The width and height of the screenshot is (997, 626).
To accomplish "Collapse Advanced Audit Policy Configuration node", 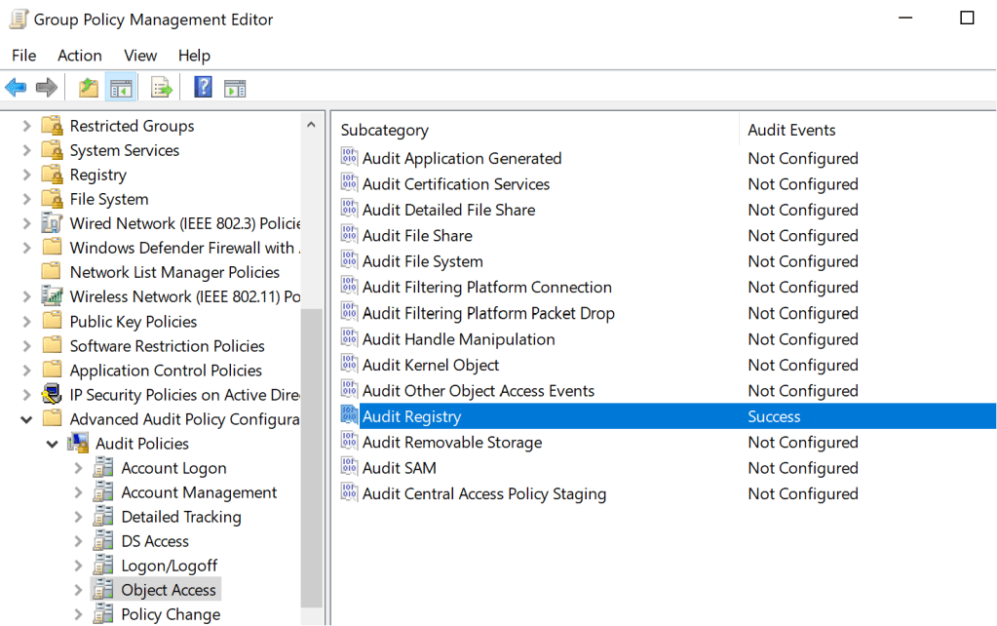I will 27,419.
